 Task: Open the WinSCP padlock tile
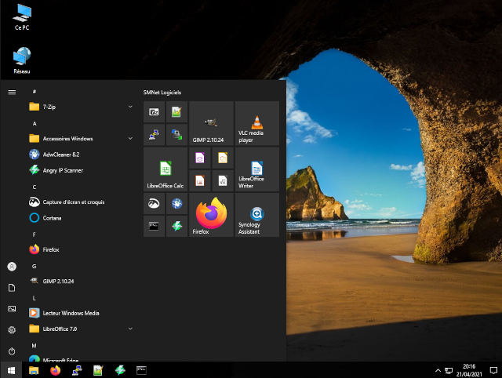click(176, 134)
